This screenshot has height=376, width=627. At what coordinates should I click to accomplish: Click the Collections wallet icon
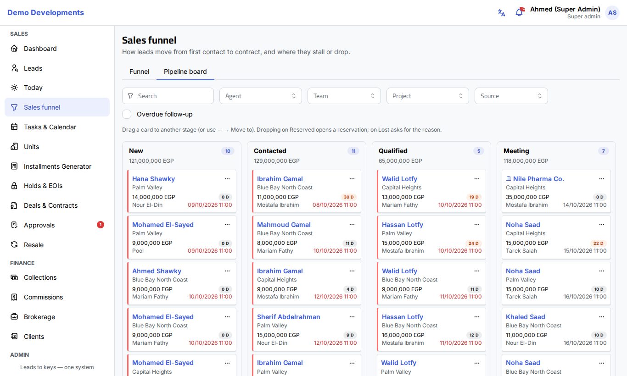(15, 277)
